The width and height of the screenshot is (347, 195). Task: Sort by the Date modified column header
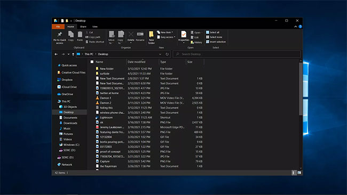point(143,62)
